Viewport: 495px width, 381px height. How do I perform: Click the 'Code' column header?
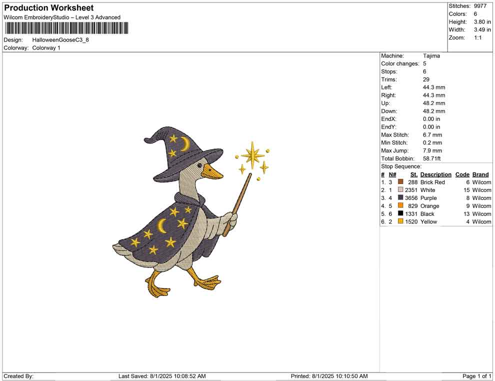[x=462, y=174]
